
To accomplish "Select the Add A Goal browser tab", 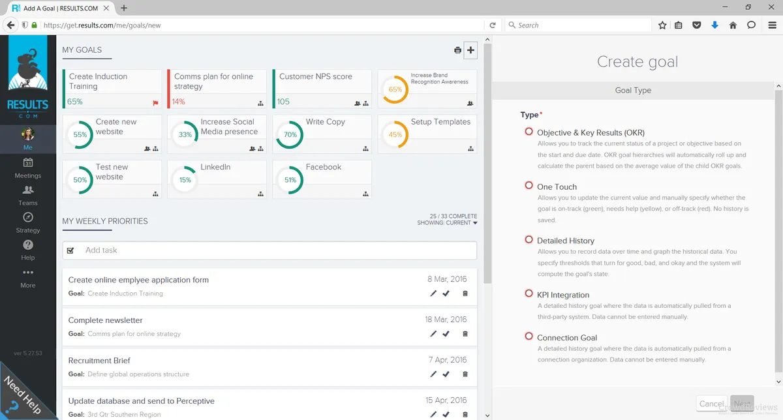I will (62, 8).
